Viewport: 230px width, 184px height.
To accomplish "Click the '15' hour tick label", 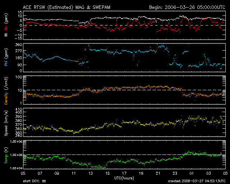I will 107,173.
